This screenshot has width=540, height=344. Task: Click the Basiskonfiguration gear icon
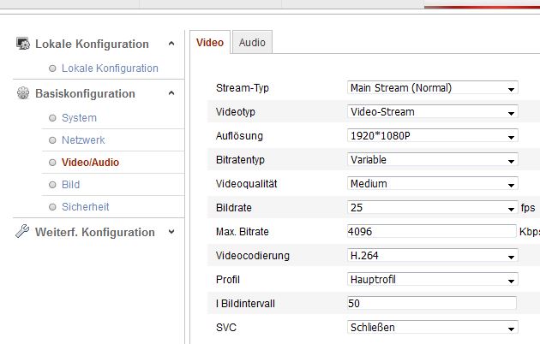(23, 93)
